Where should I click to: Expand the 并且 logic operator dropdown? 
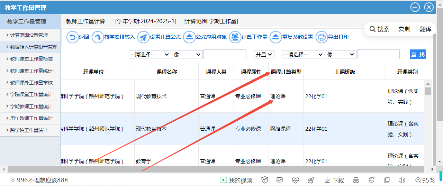pos(264,55)
